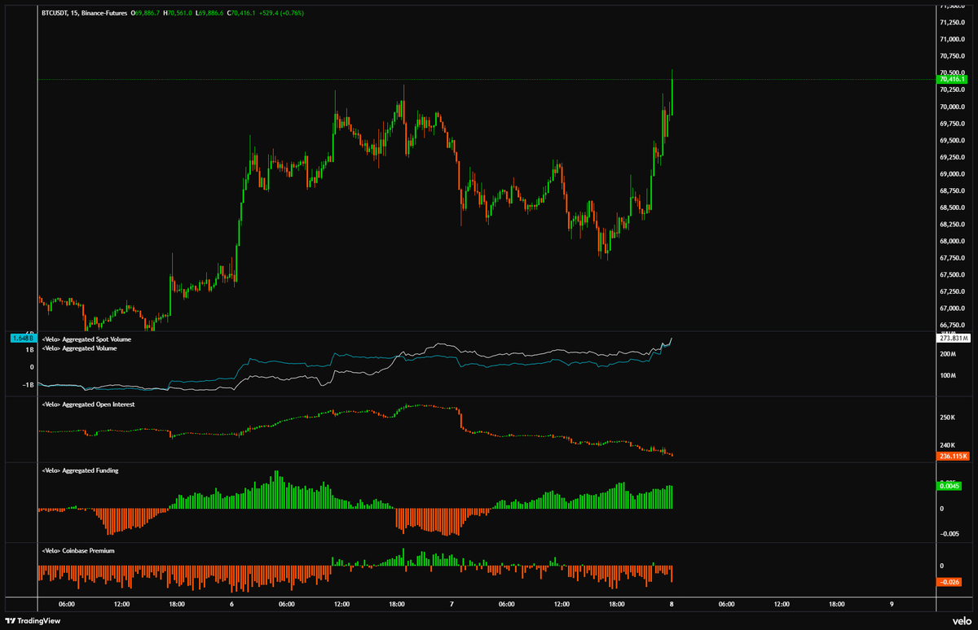The width and height of the screenshot is (978, 630).
Task: Click the -0.005 funding axis label
Action: coord(950,534)
